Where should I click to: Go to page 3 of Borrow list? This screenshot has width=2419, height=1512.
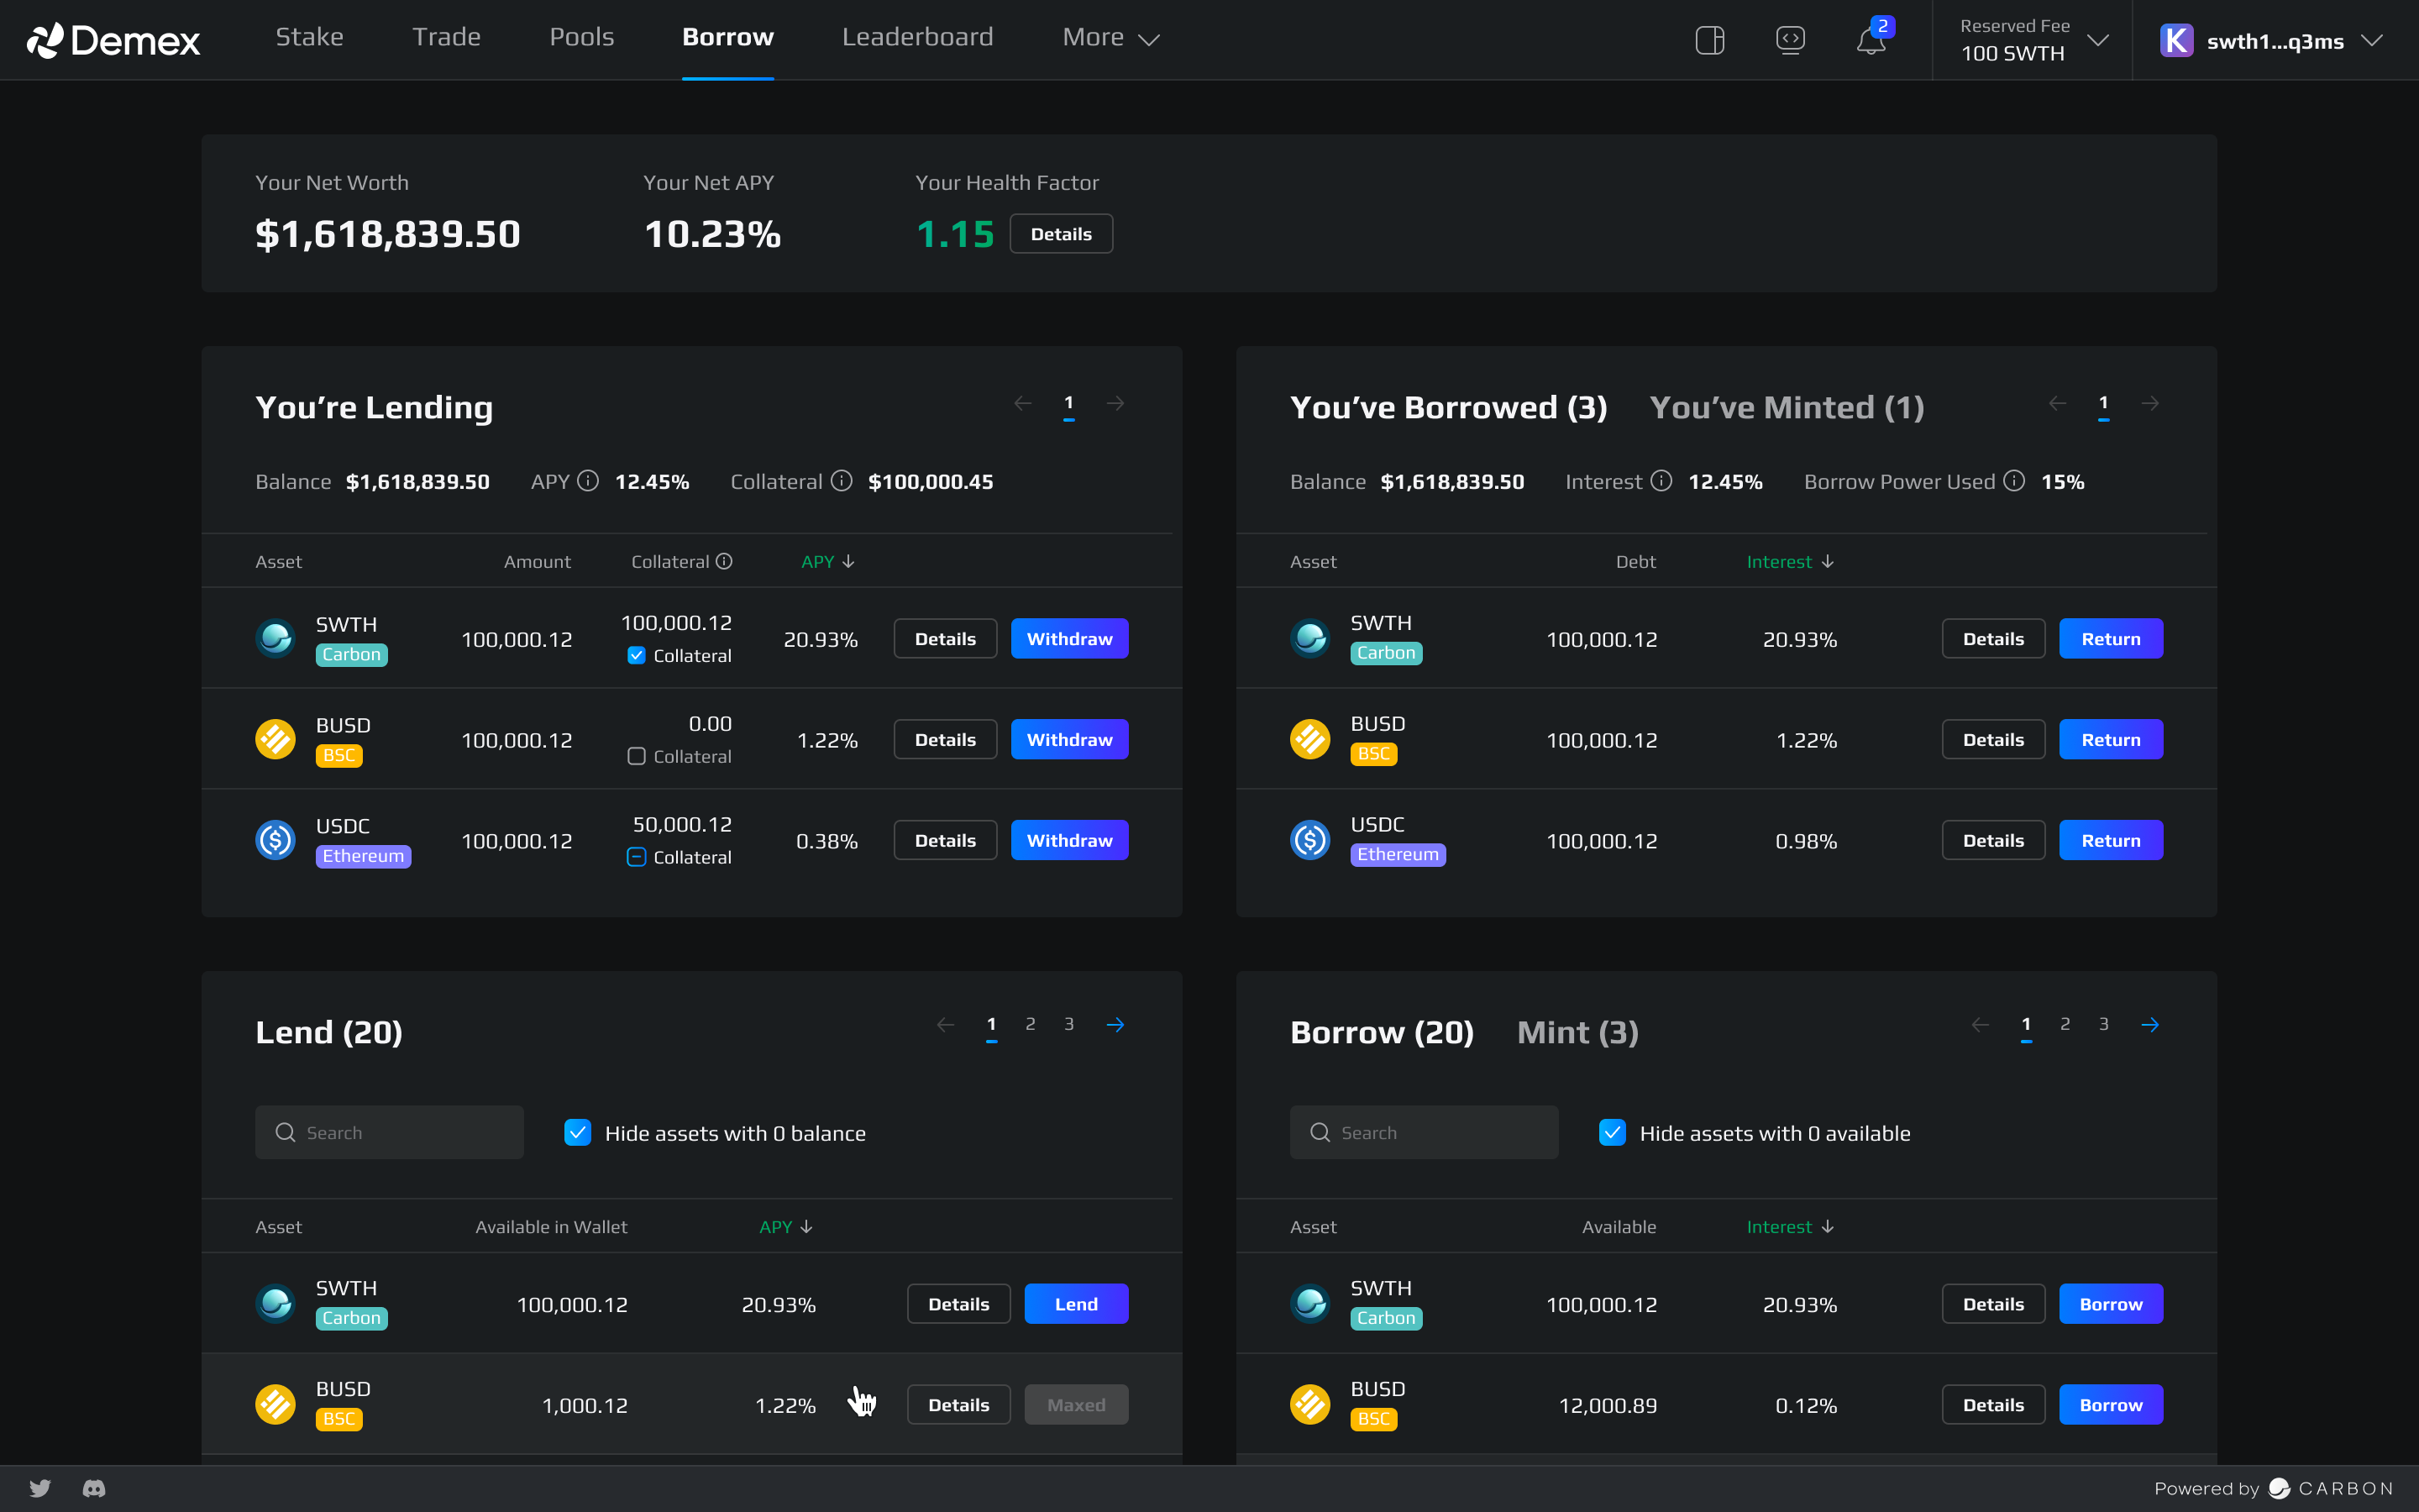(x=2103, y=1024)
